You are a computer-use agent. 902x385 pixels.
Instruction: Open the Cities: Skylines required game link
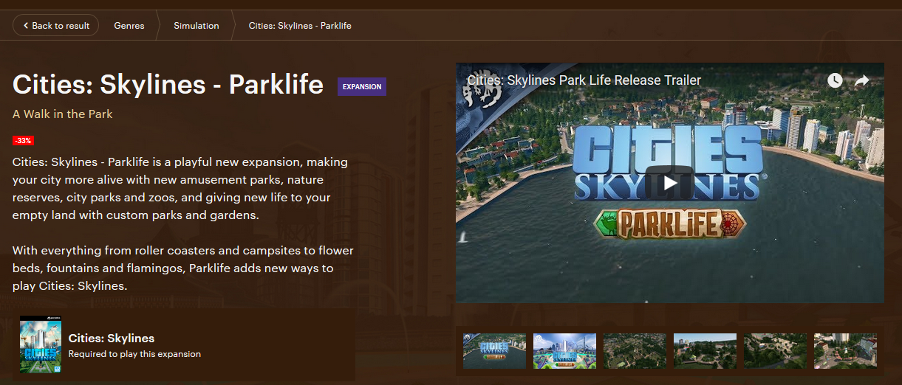111,339
